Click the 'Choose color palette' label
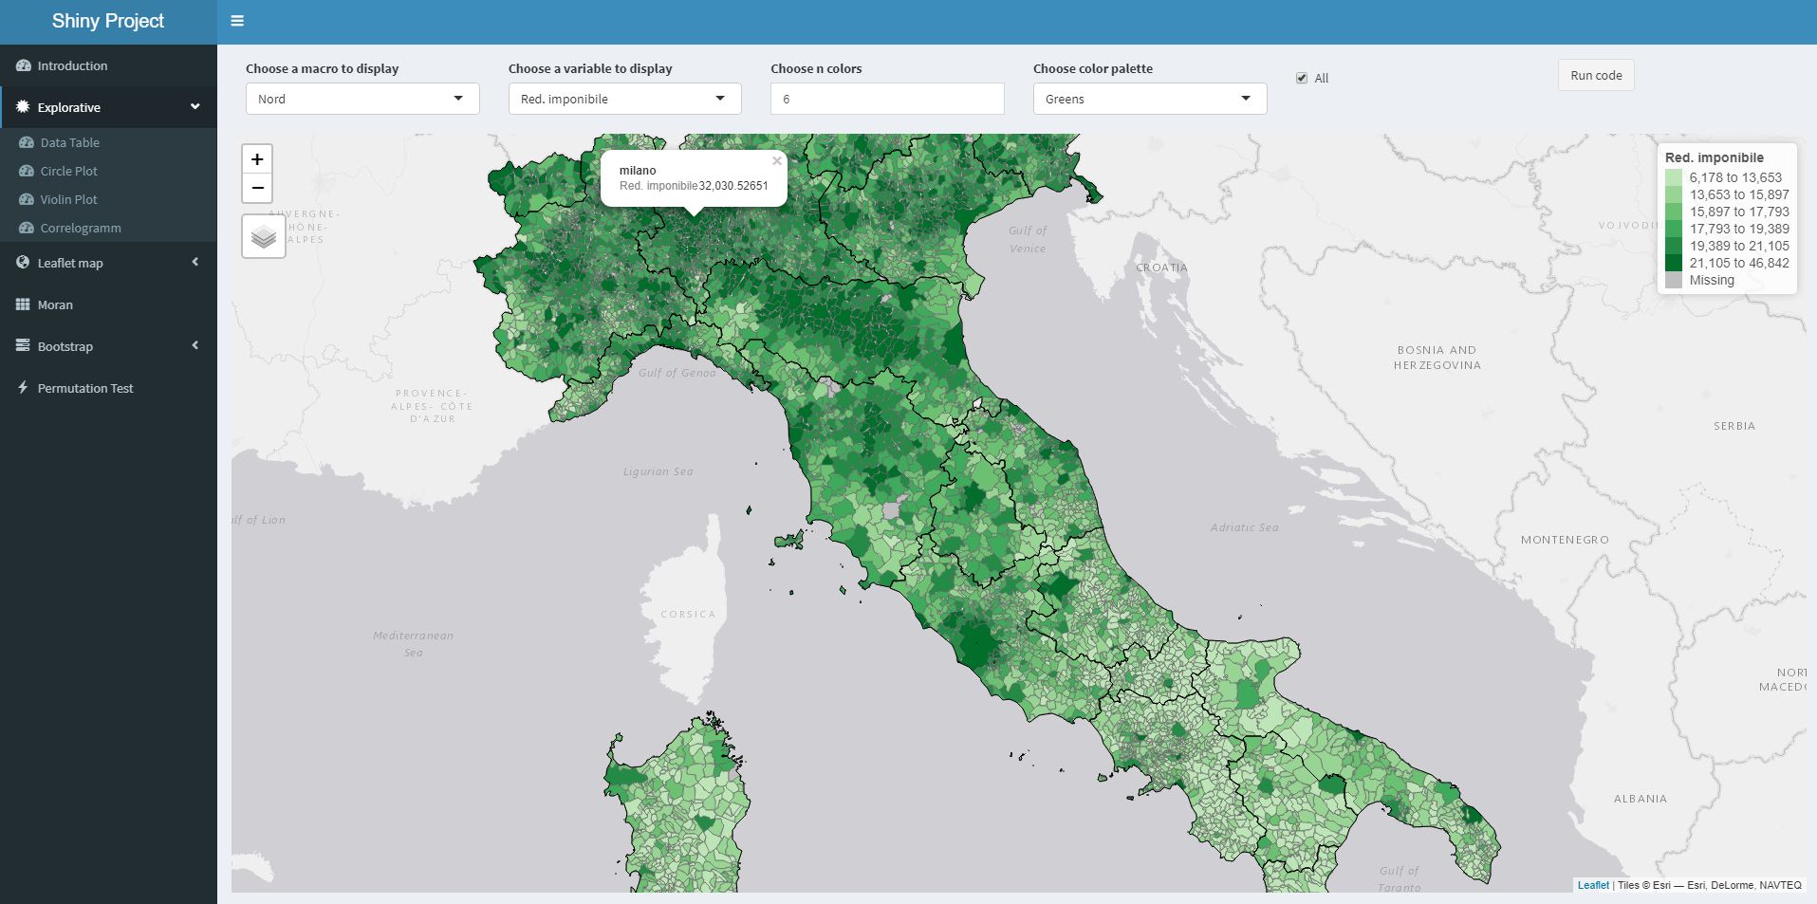 (1093, 68)
